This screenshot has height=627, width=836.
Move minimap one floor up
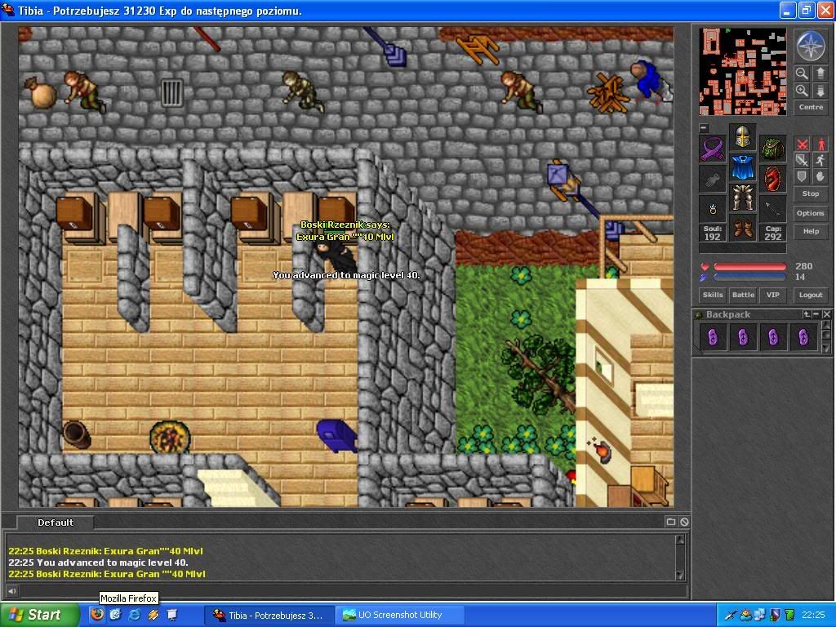820,73
